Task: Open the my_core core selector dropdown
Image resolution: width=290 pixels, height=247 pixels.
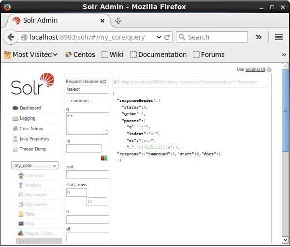Action: [x=35, y=165]
